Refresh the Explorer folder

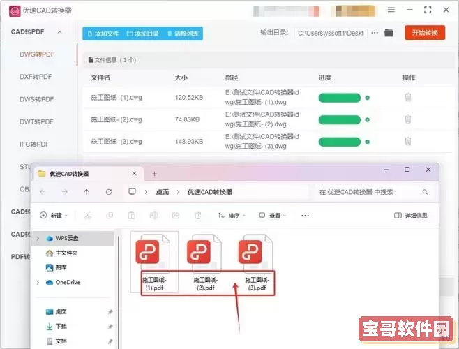(109, 192)
